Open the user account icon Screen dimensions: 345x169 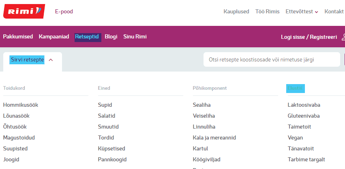pos(343,37)
